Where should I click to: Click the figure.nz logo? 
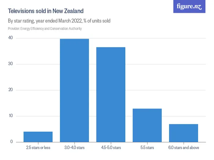(189, 6)
